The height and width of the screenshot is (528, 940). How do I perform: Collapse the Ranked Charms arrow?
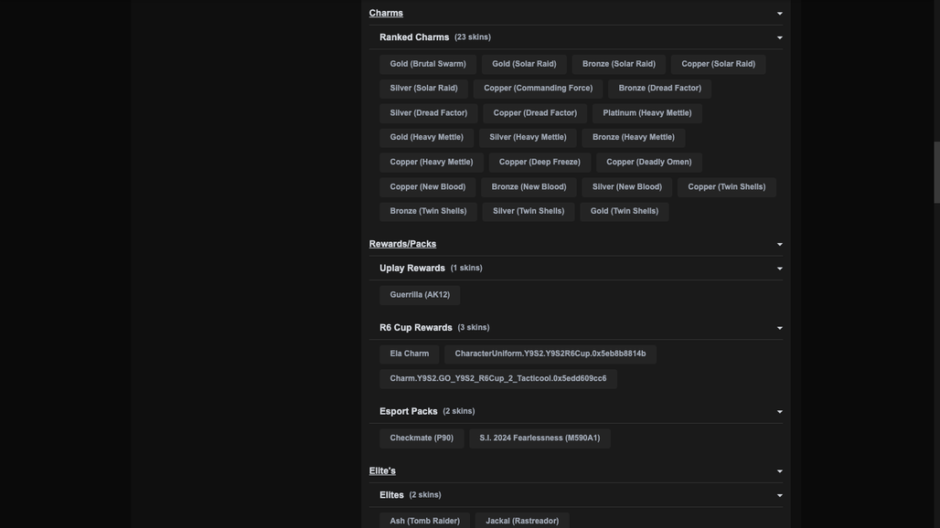[x=779, y=37]
